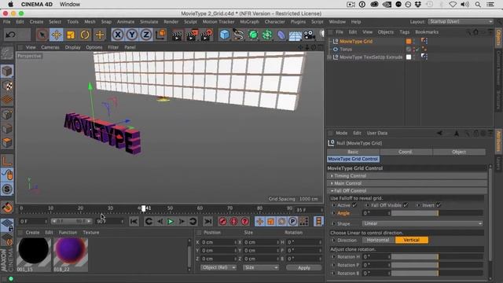Viewport: 503px width, 283px height.
Task: Switch to Coord. tab
Action: click(406, 152)
